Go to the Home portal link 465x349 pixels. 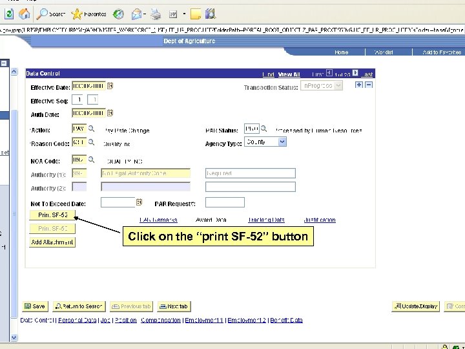pos(342,52)
